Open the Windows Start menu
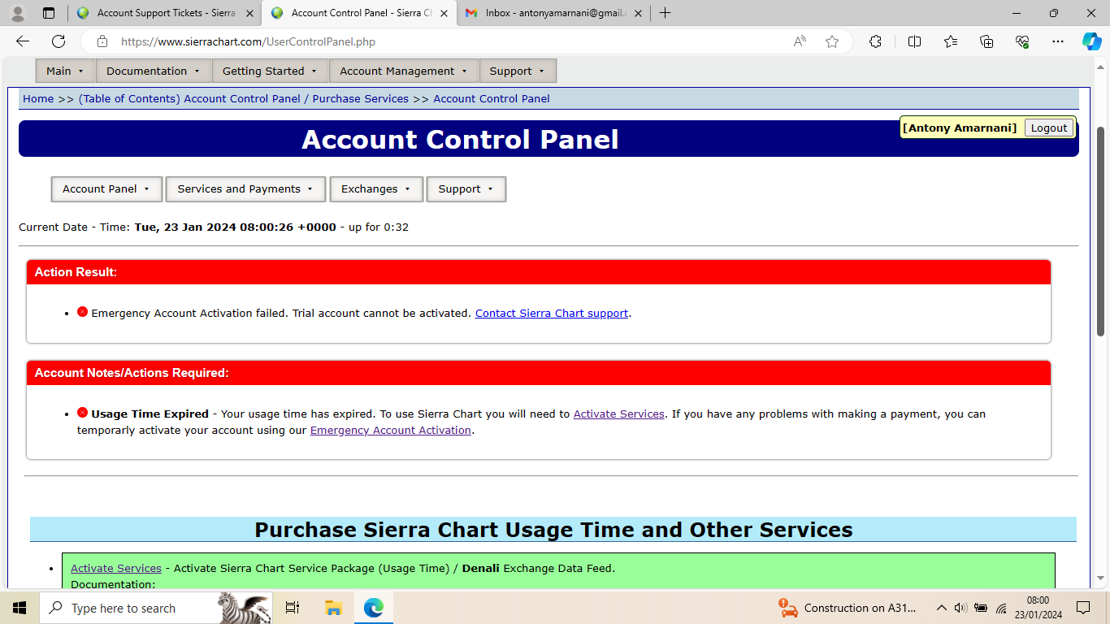This screenshot has height=624, width=1110. coord(20,608)
